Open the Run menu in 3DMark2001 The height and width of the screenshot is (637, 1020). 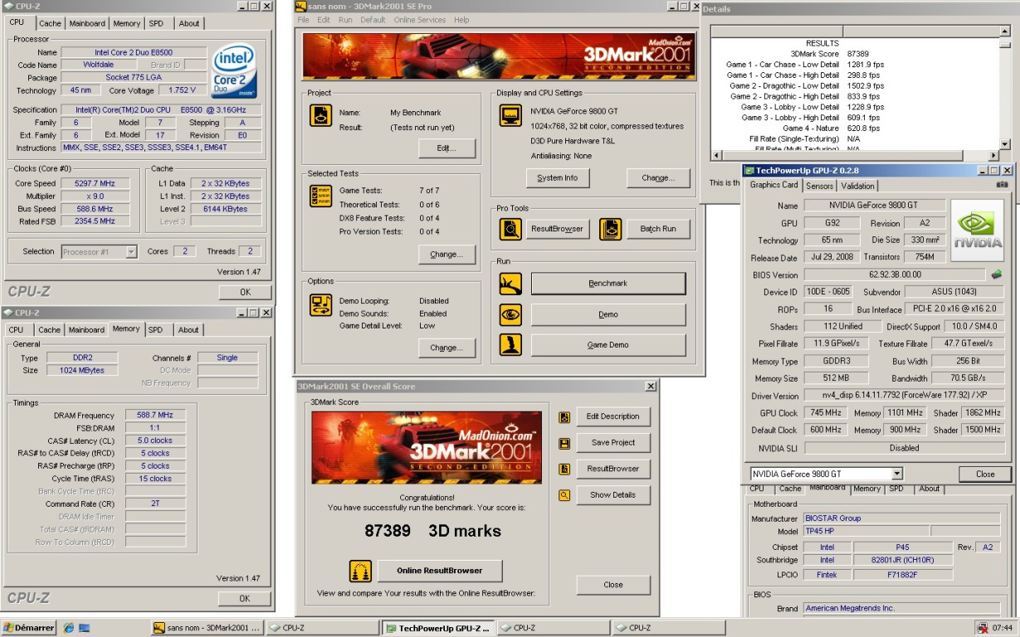[345, 20]
